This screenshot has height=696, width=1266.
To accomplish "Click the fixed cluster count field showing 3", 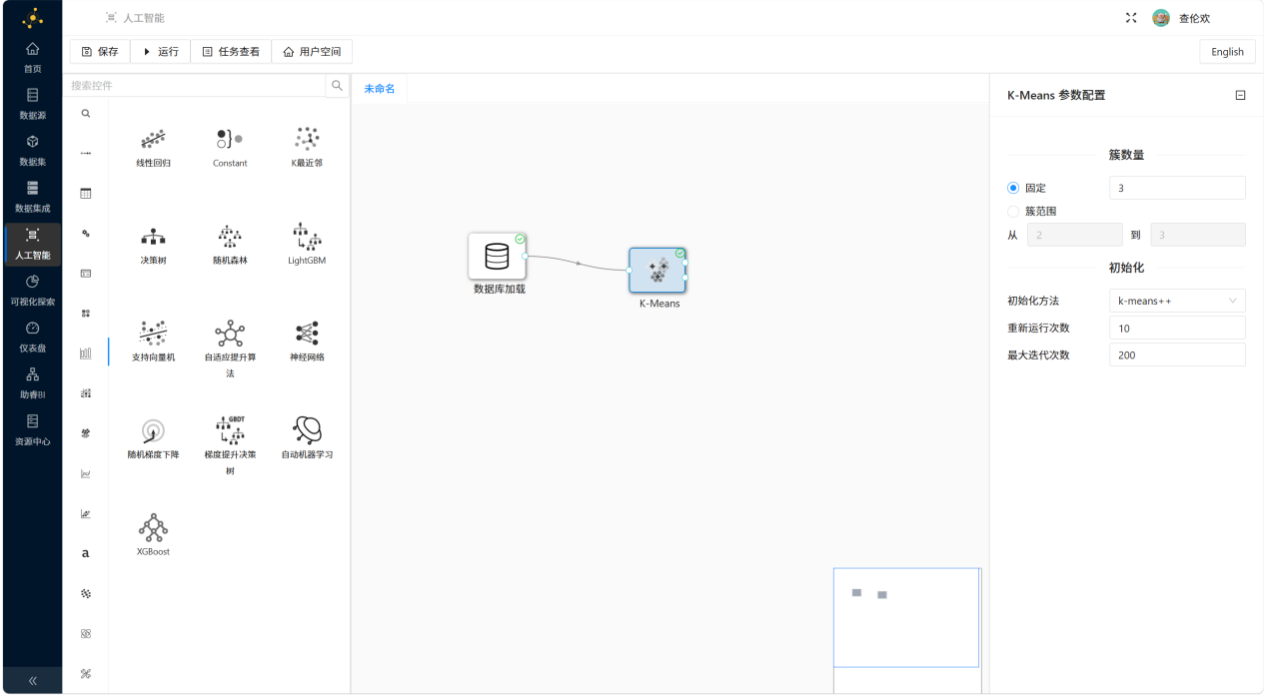I will tap(1177, 188).
